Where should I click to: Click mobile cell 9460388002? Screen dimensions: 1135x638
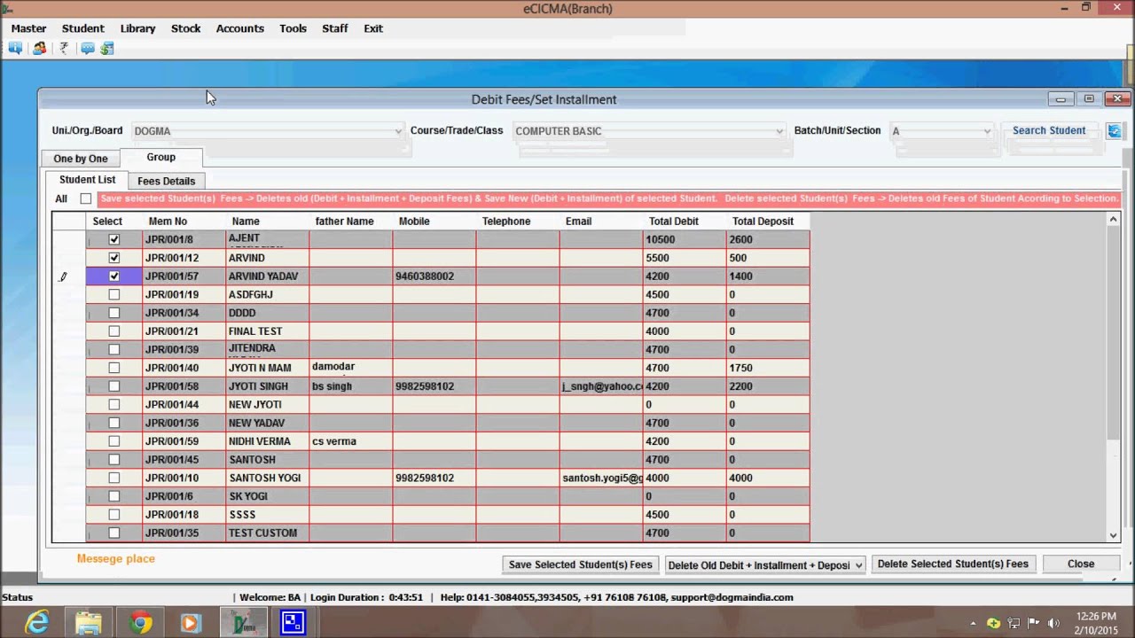tap(434, 276)
